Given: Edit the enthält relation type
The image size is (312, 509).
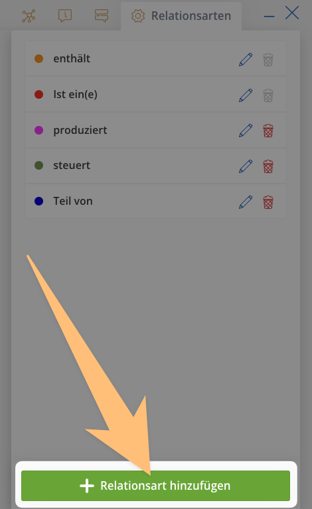Looking at the screenshot, I should coord(246,60).
